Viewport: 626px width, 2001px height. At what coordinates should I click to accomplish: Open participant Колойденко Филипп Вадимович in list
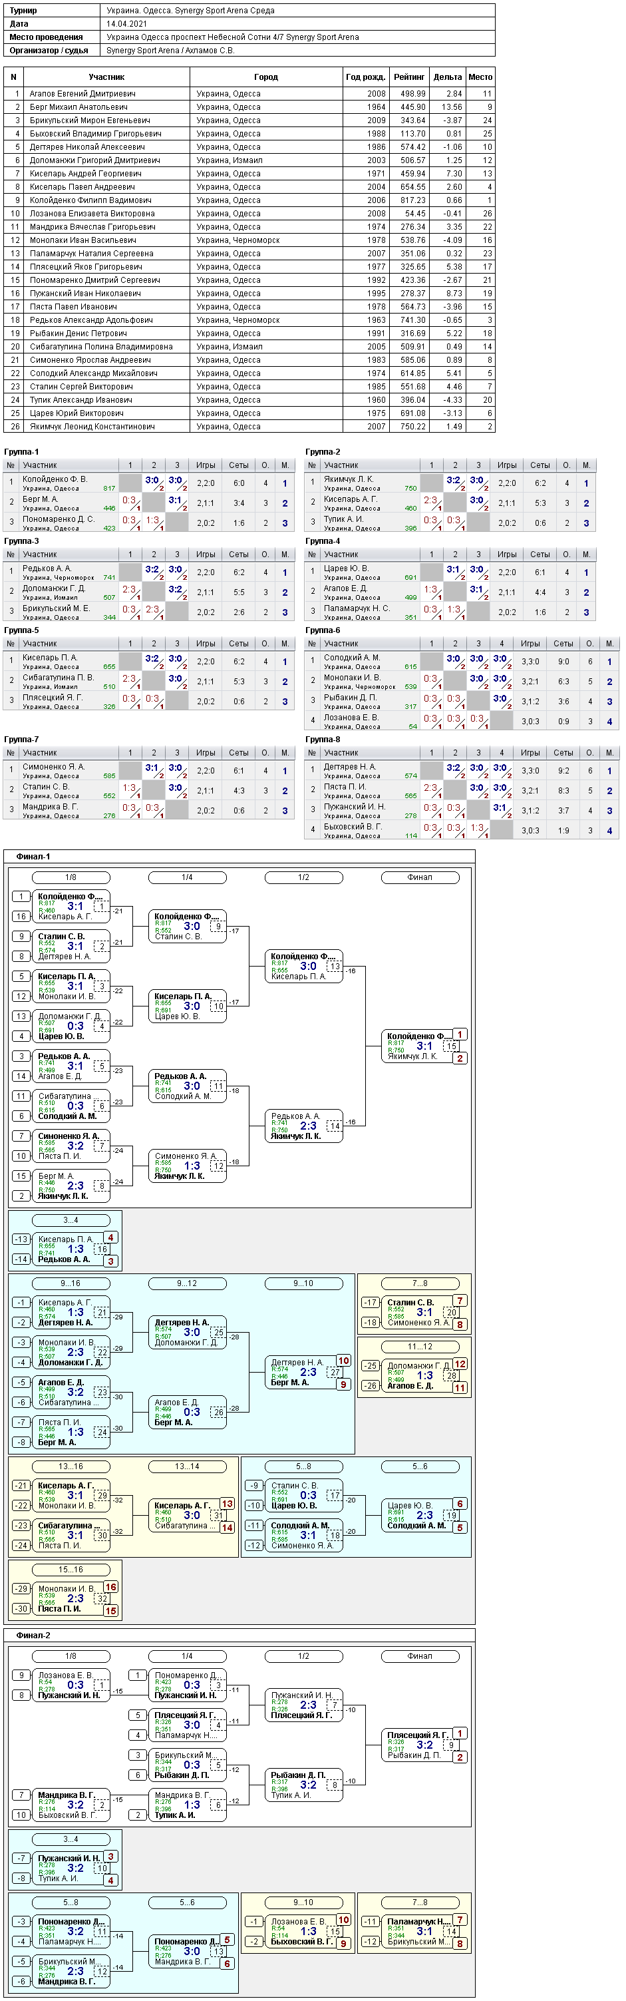pyautogui.click(x=90, y=200)
